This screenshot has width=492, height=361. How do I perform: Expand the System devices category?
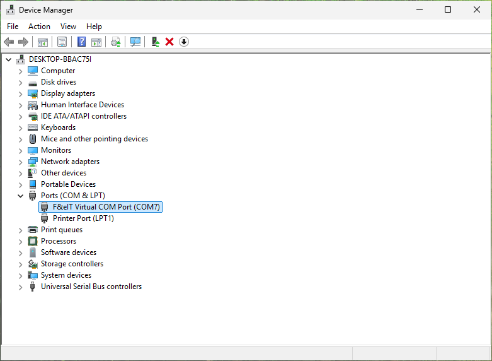(x=20, y=275)
